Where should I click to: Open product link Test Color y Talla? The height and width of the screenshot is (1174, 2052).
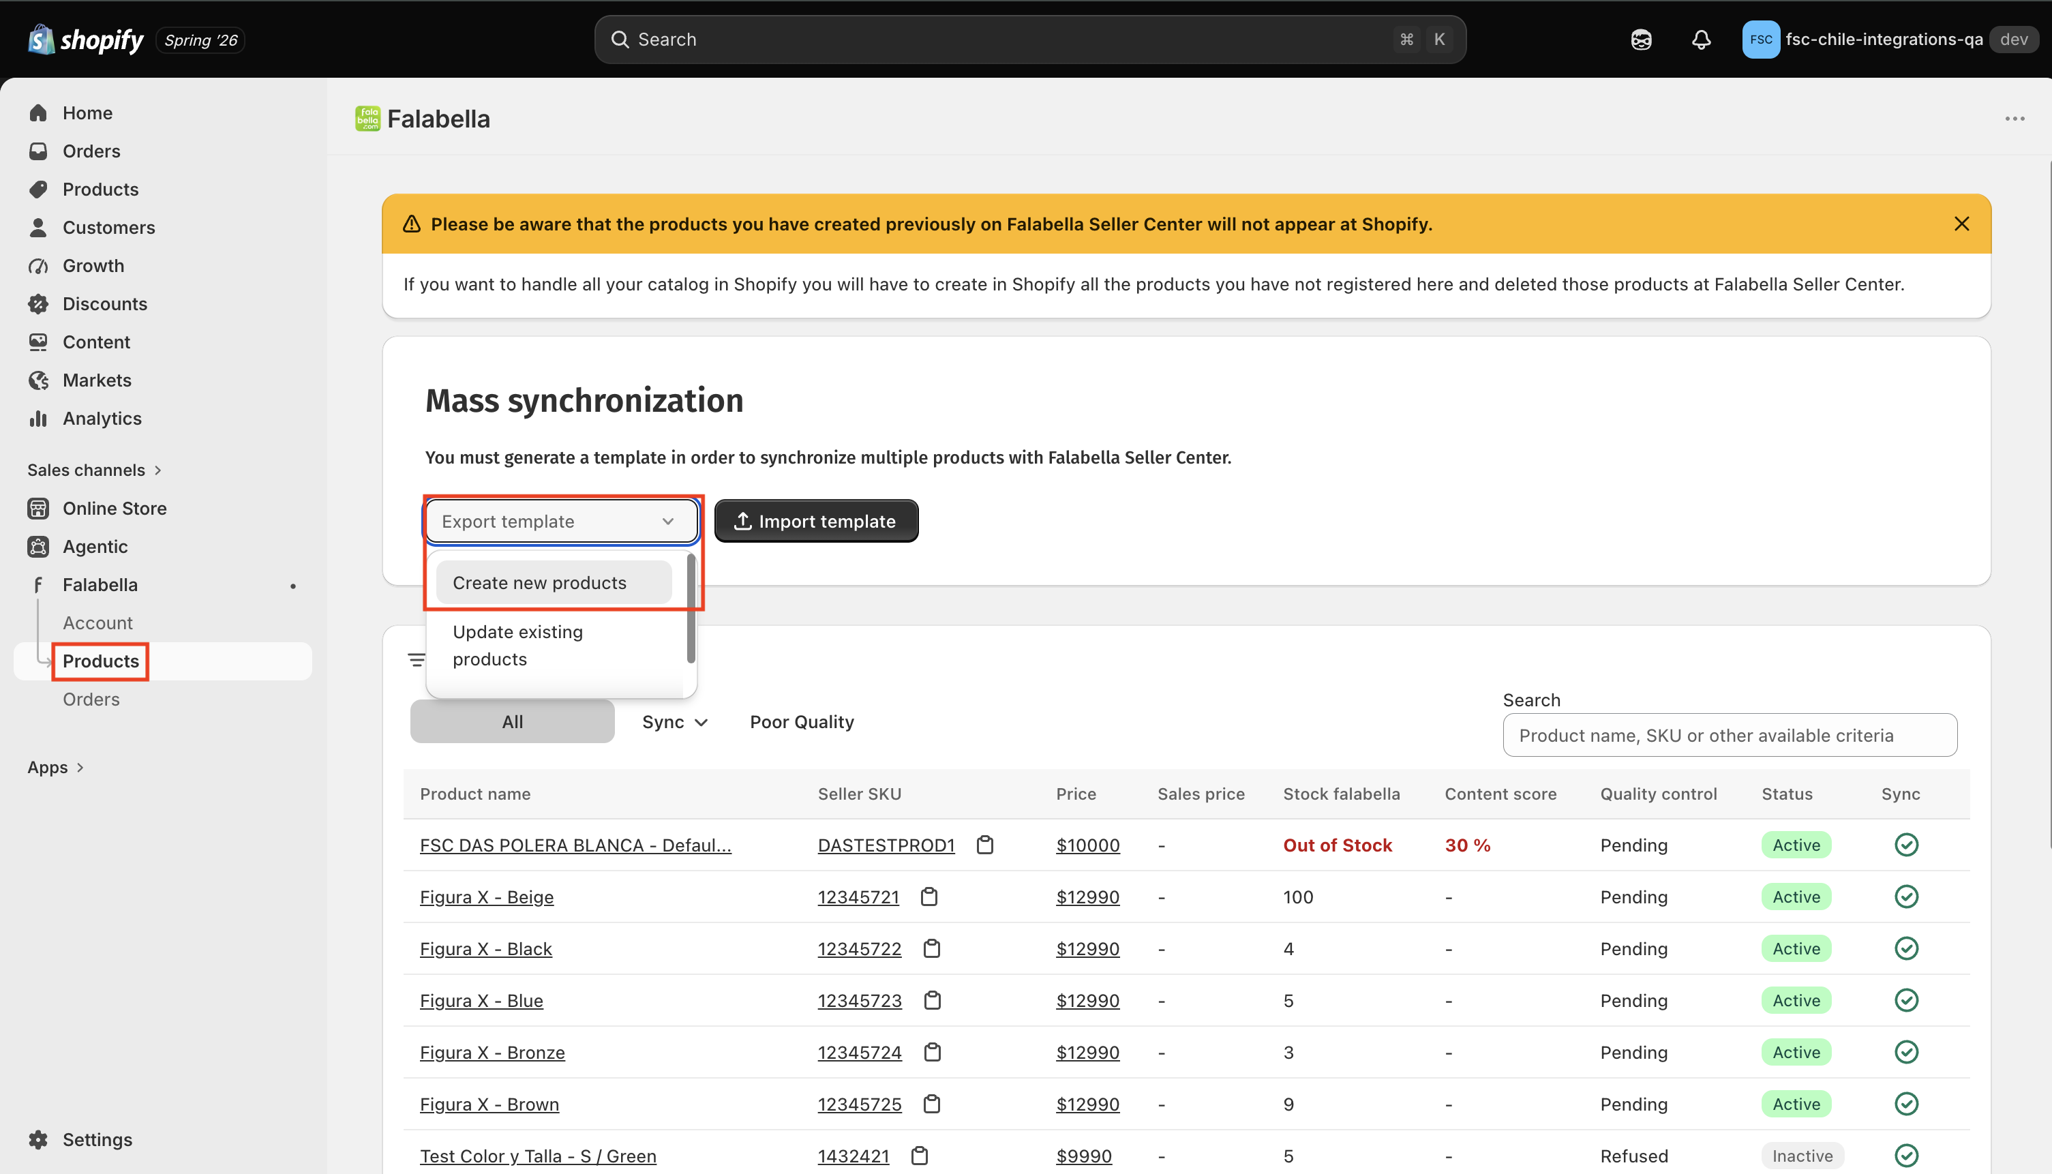coord(538,1156)
